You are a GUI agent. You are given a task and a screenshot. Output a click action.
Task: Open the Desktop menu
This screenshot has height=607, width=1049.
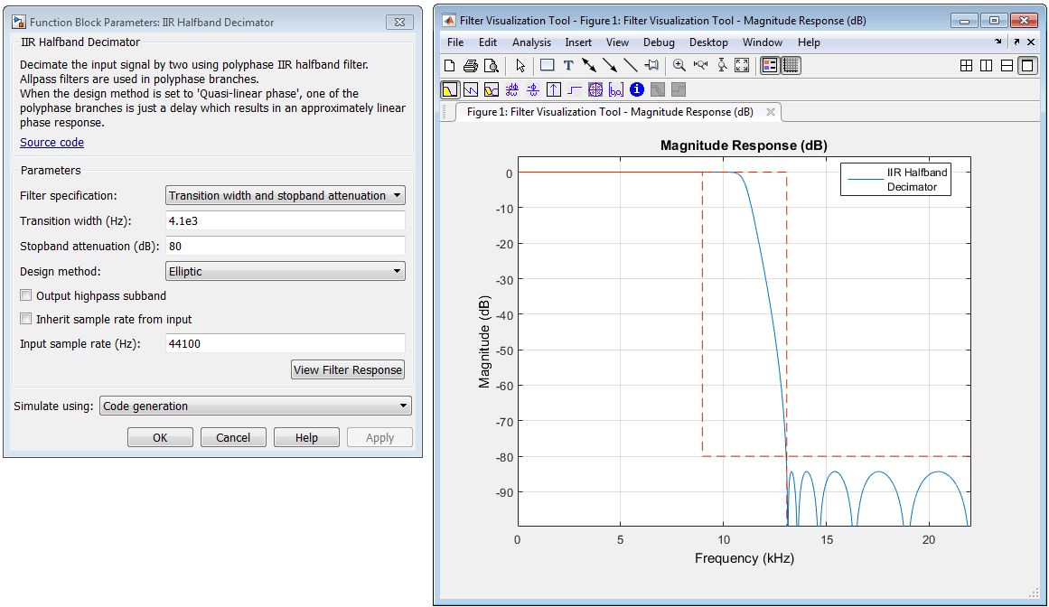(x=708, y=42)
